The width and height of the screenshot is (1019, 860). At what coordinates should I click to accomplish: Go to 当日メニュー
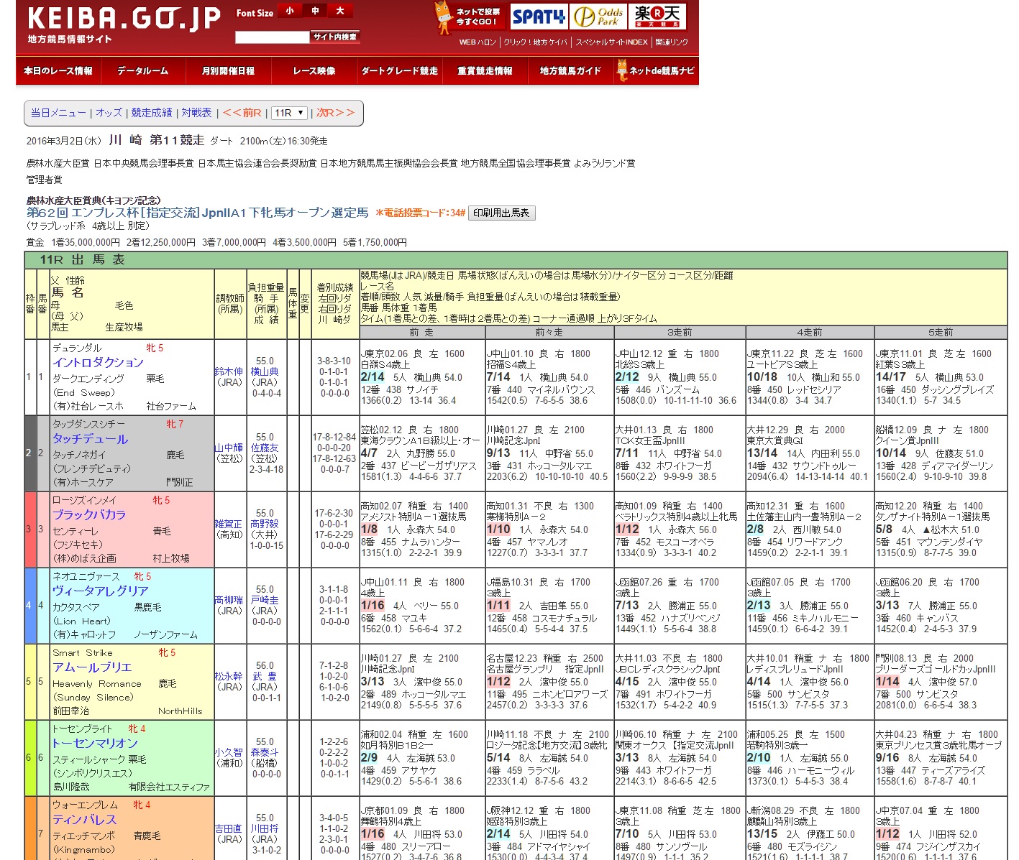click(x=58, y=113)
